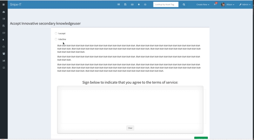Open Reports via sidebar chart icon

coord(3,60)
